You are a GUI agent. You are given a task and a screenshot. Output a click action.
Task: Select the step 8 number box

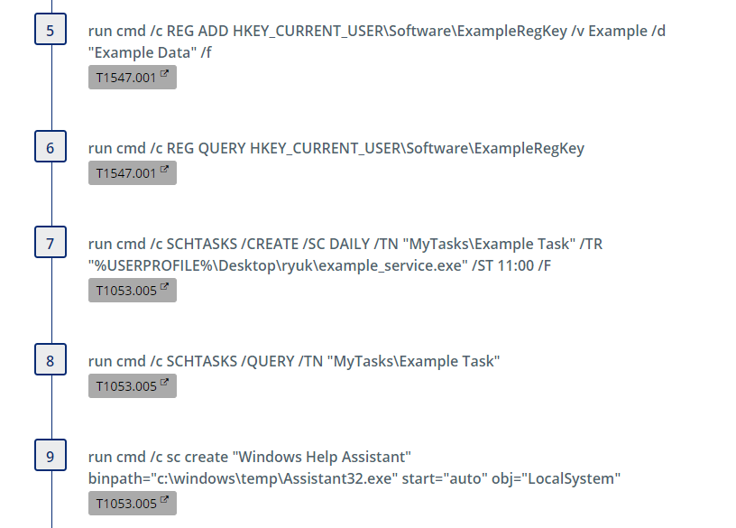51,360
